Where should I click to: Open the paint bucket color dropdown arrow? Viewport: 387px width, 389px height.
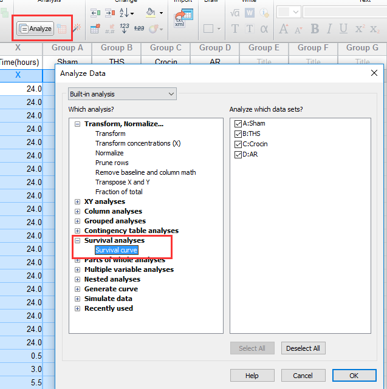pyautogui.click(x=162, y=13)
